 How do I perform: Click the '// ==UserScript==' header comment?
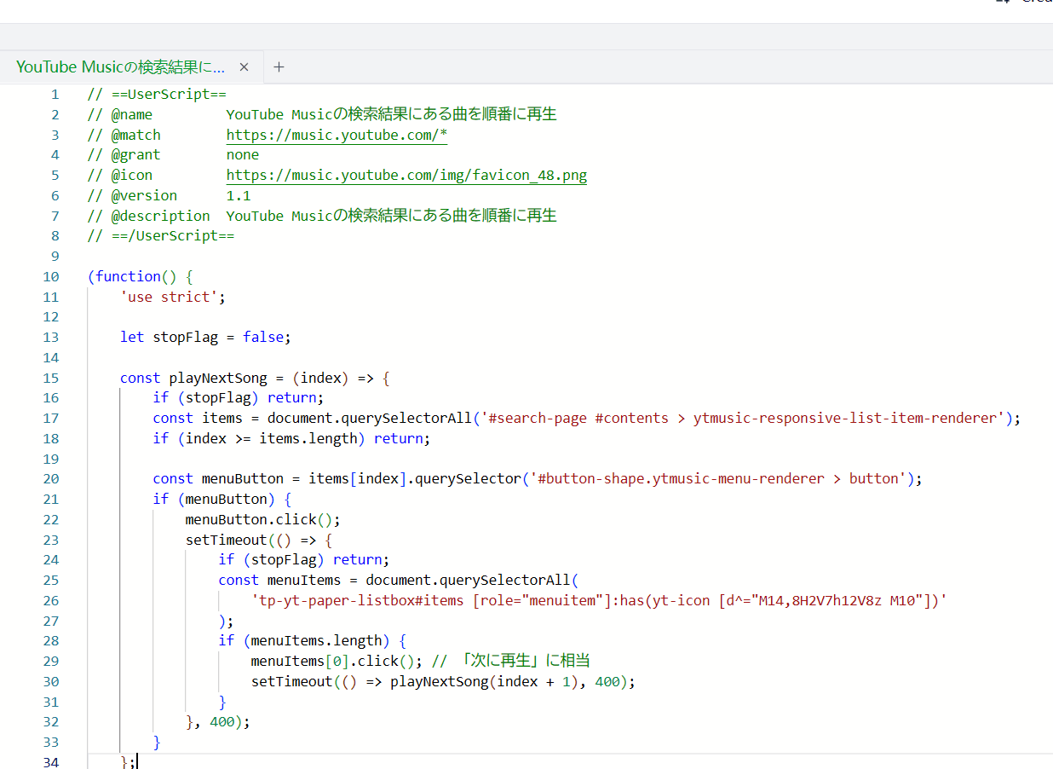point(157,94)
